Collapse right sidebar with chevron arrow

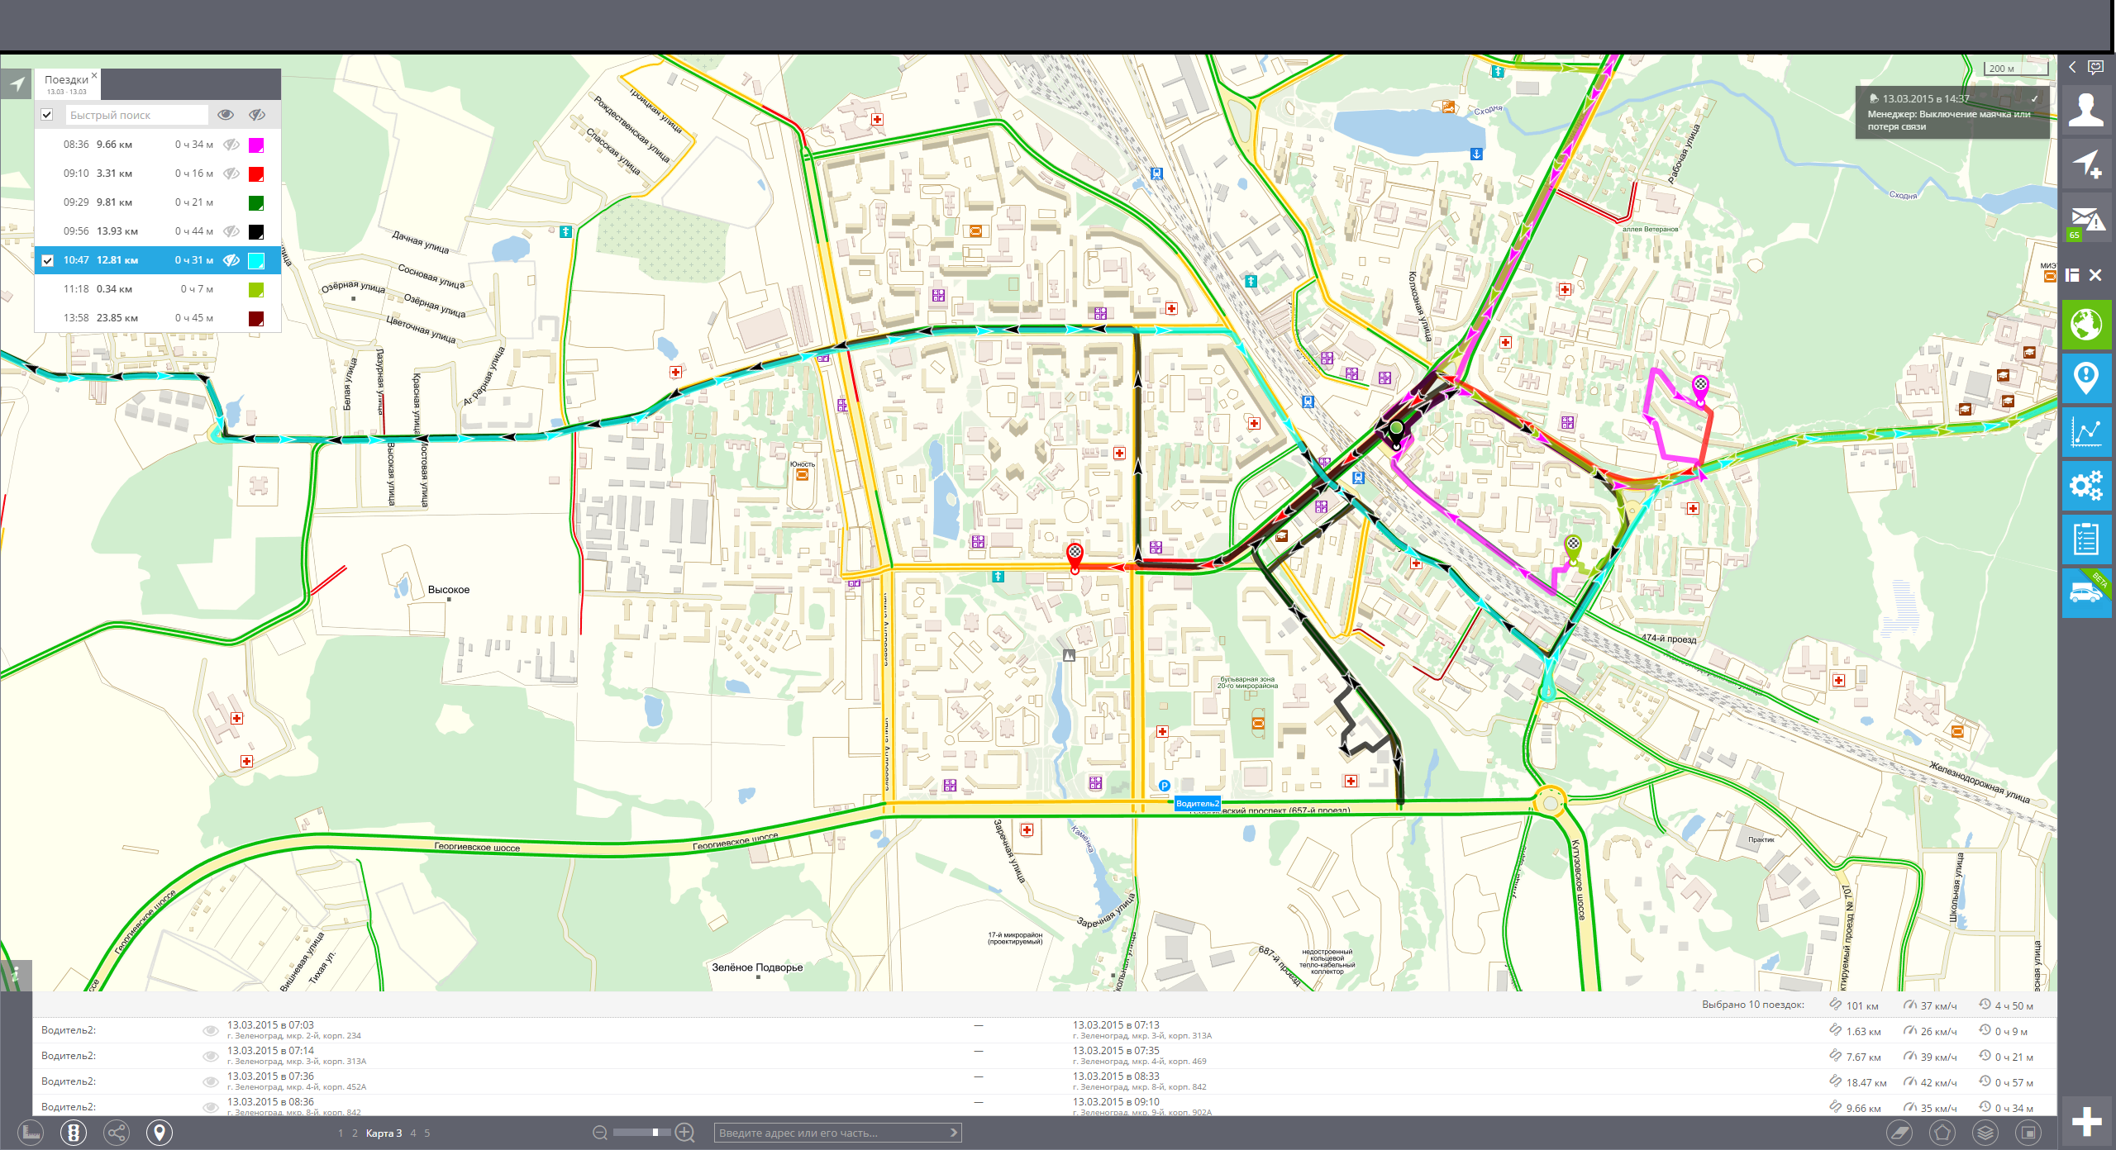coord(2072,67)
